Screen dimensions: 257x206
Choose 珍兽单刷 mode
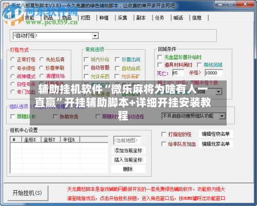tap(41, 68)
